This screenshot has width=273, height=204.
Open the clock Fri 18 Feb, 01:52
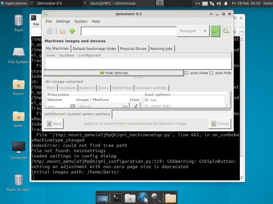point(246,3)
